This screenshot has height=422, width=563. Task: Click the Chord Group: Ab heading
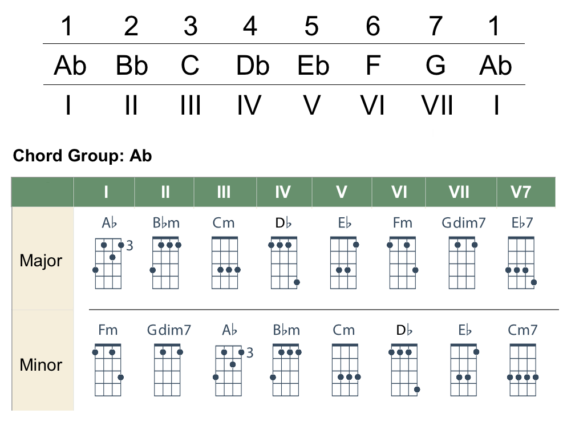(83, 155)
